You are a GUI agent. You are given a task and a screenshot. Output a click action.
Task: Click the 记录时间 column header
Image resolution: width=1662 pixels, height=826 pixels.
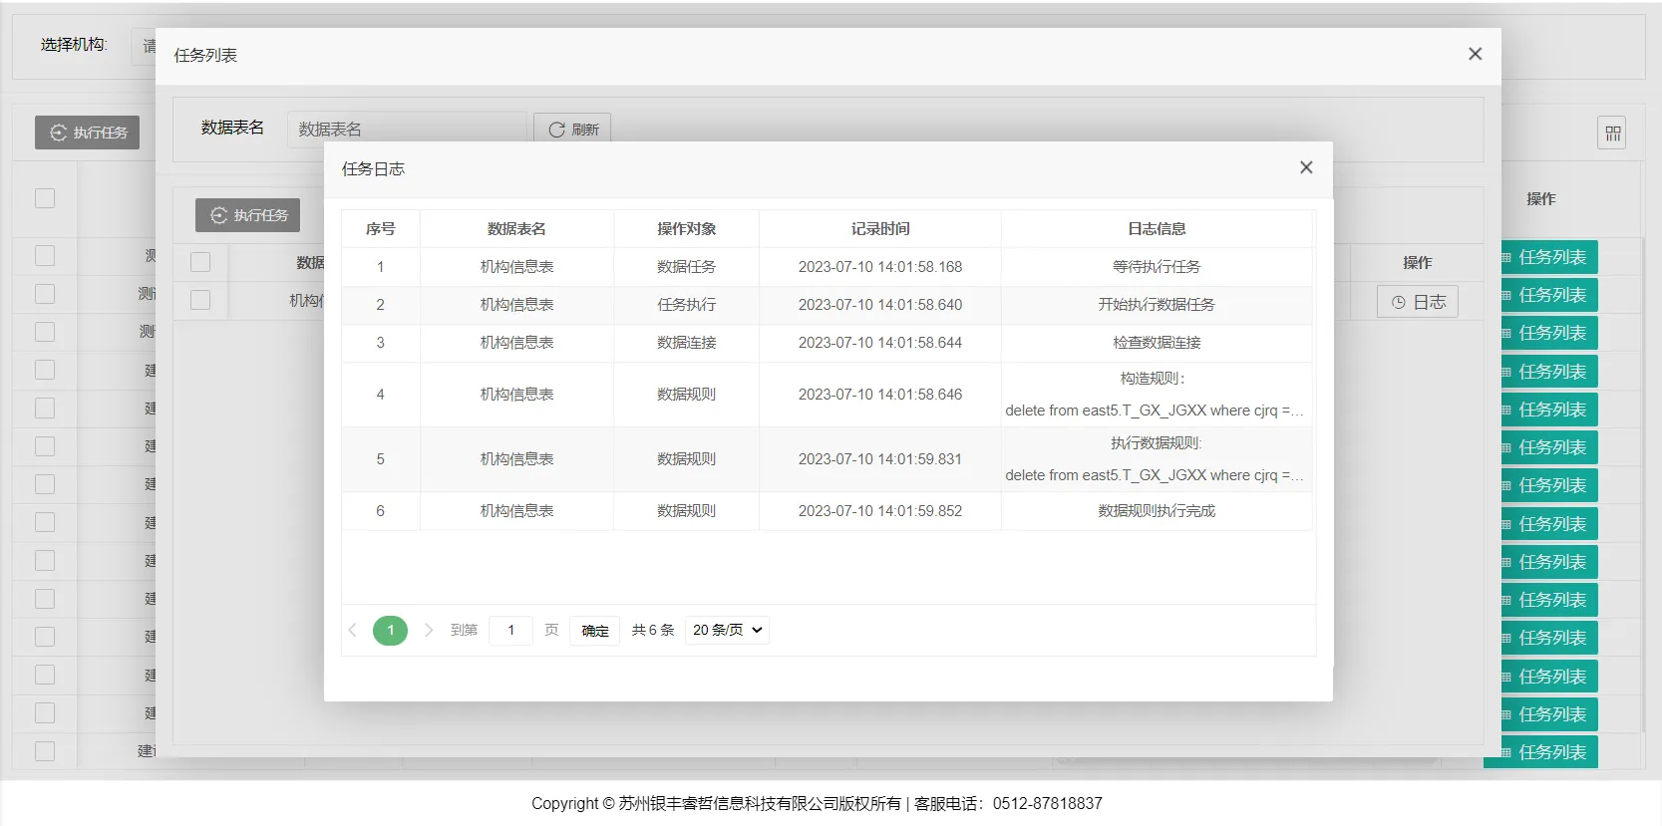click(x=879, y=229)
